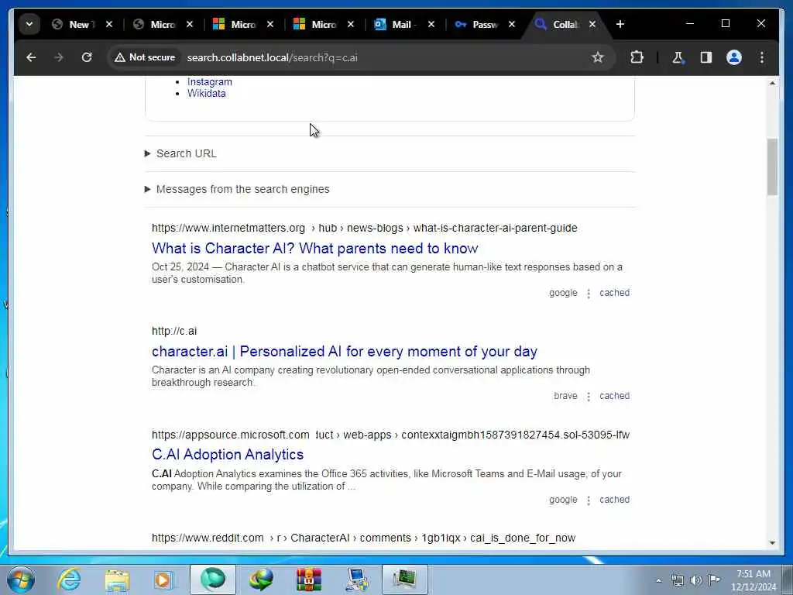This screenshot has height=595, width=793.
Task: Open the Extensions puzzle icon
Action: pos(637,57)
